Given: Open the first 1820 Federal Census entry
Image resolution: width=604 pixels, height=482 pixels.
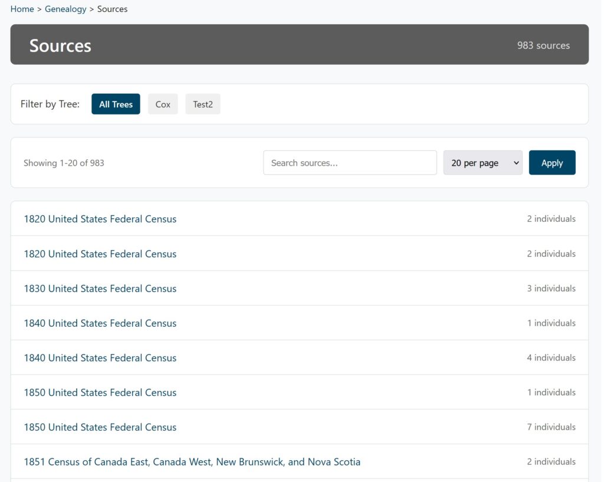Looking at the screenshot, I should 100,219.
